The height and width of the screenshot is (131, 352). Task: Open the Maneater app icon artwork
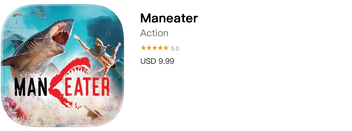(x=62, y=65)
